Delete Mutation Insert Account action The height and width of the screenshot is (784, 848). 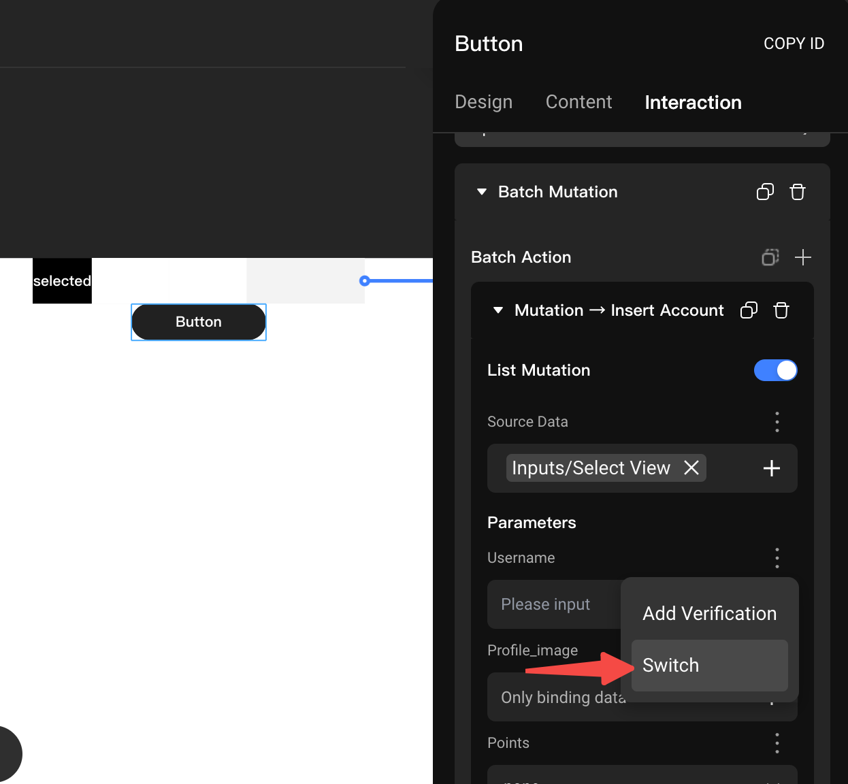pyautogui.click(x=781, y=310)
